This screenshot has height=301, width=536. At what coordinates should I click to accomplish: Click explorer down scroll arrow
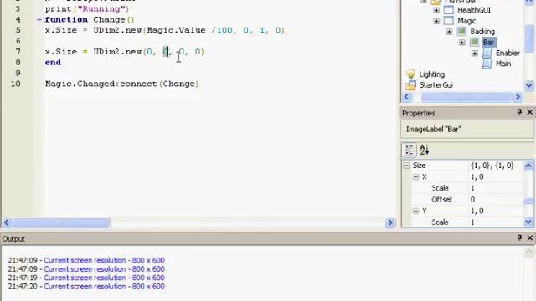[528, 85]
